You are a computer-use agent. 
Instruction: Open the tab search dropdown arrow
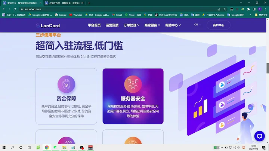click(x=241, y=3)
